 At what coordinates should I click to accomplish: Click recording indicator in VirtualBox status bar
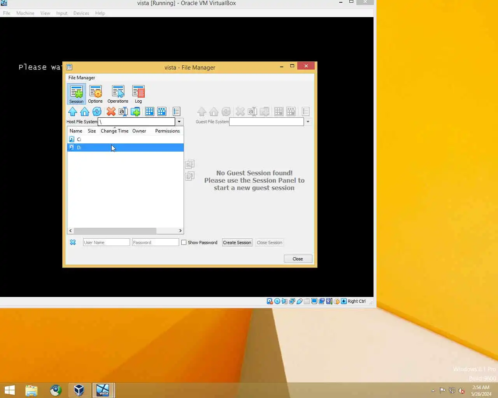point(321,301)
